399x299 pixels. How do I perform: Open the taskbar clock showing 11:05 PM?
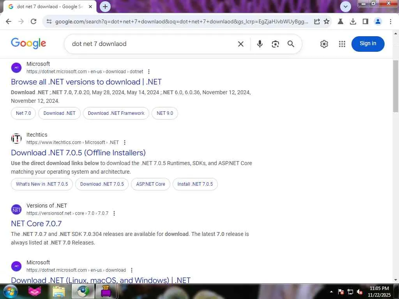(379, 291)
